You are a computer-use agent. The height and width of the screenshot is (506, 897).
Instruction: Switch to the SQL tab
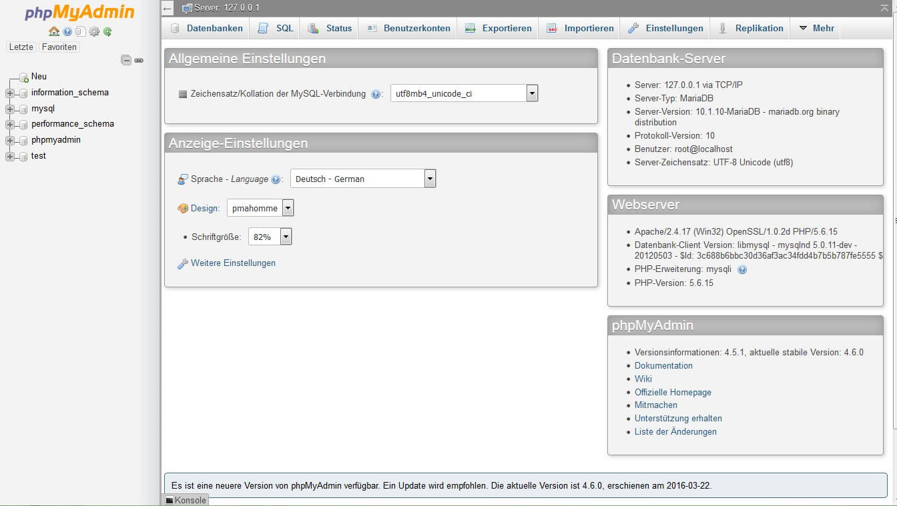click(x=276, y=28)
